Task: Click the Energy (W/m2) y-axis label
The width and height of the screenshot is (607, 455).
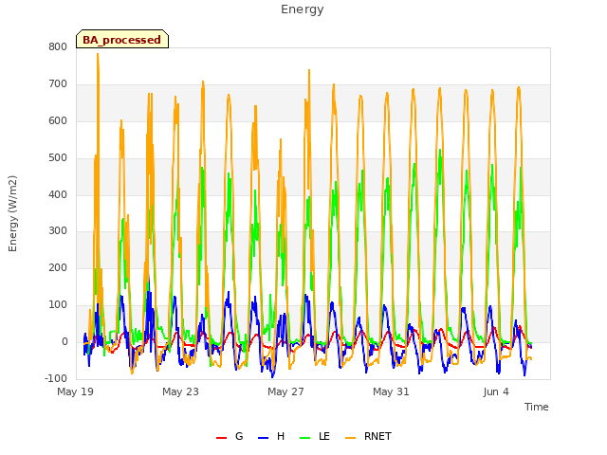Action: click(x=12, y=213)
